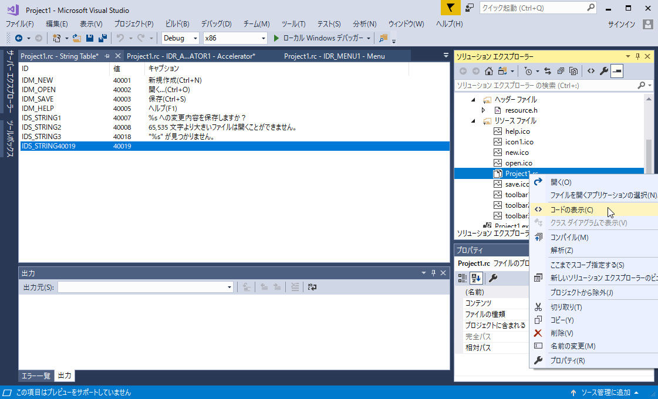Toggle the Preview Selected Items button
The image size is (658, 399).
(617, 72)
